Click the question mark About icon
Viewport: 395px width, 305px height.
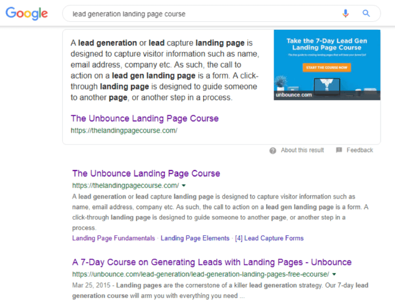coord(273,150)
